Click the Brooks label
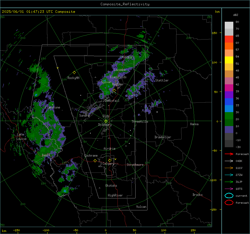The height and width of the screenshot is (234, 250). click(197, 195)
